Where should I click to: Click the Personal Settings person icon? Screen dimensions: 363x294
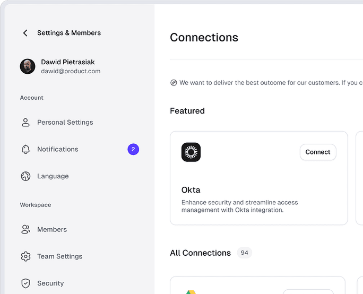(25, 123)
